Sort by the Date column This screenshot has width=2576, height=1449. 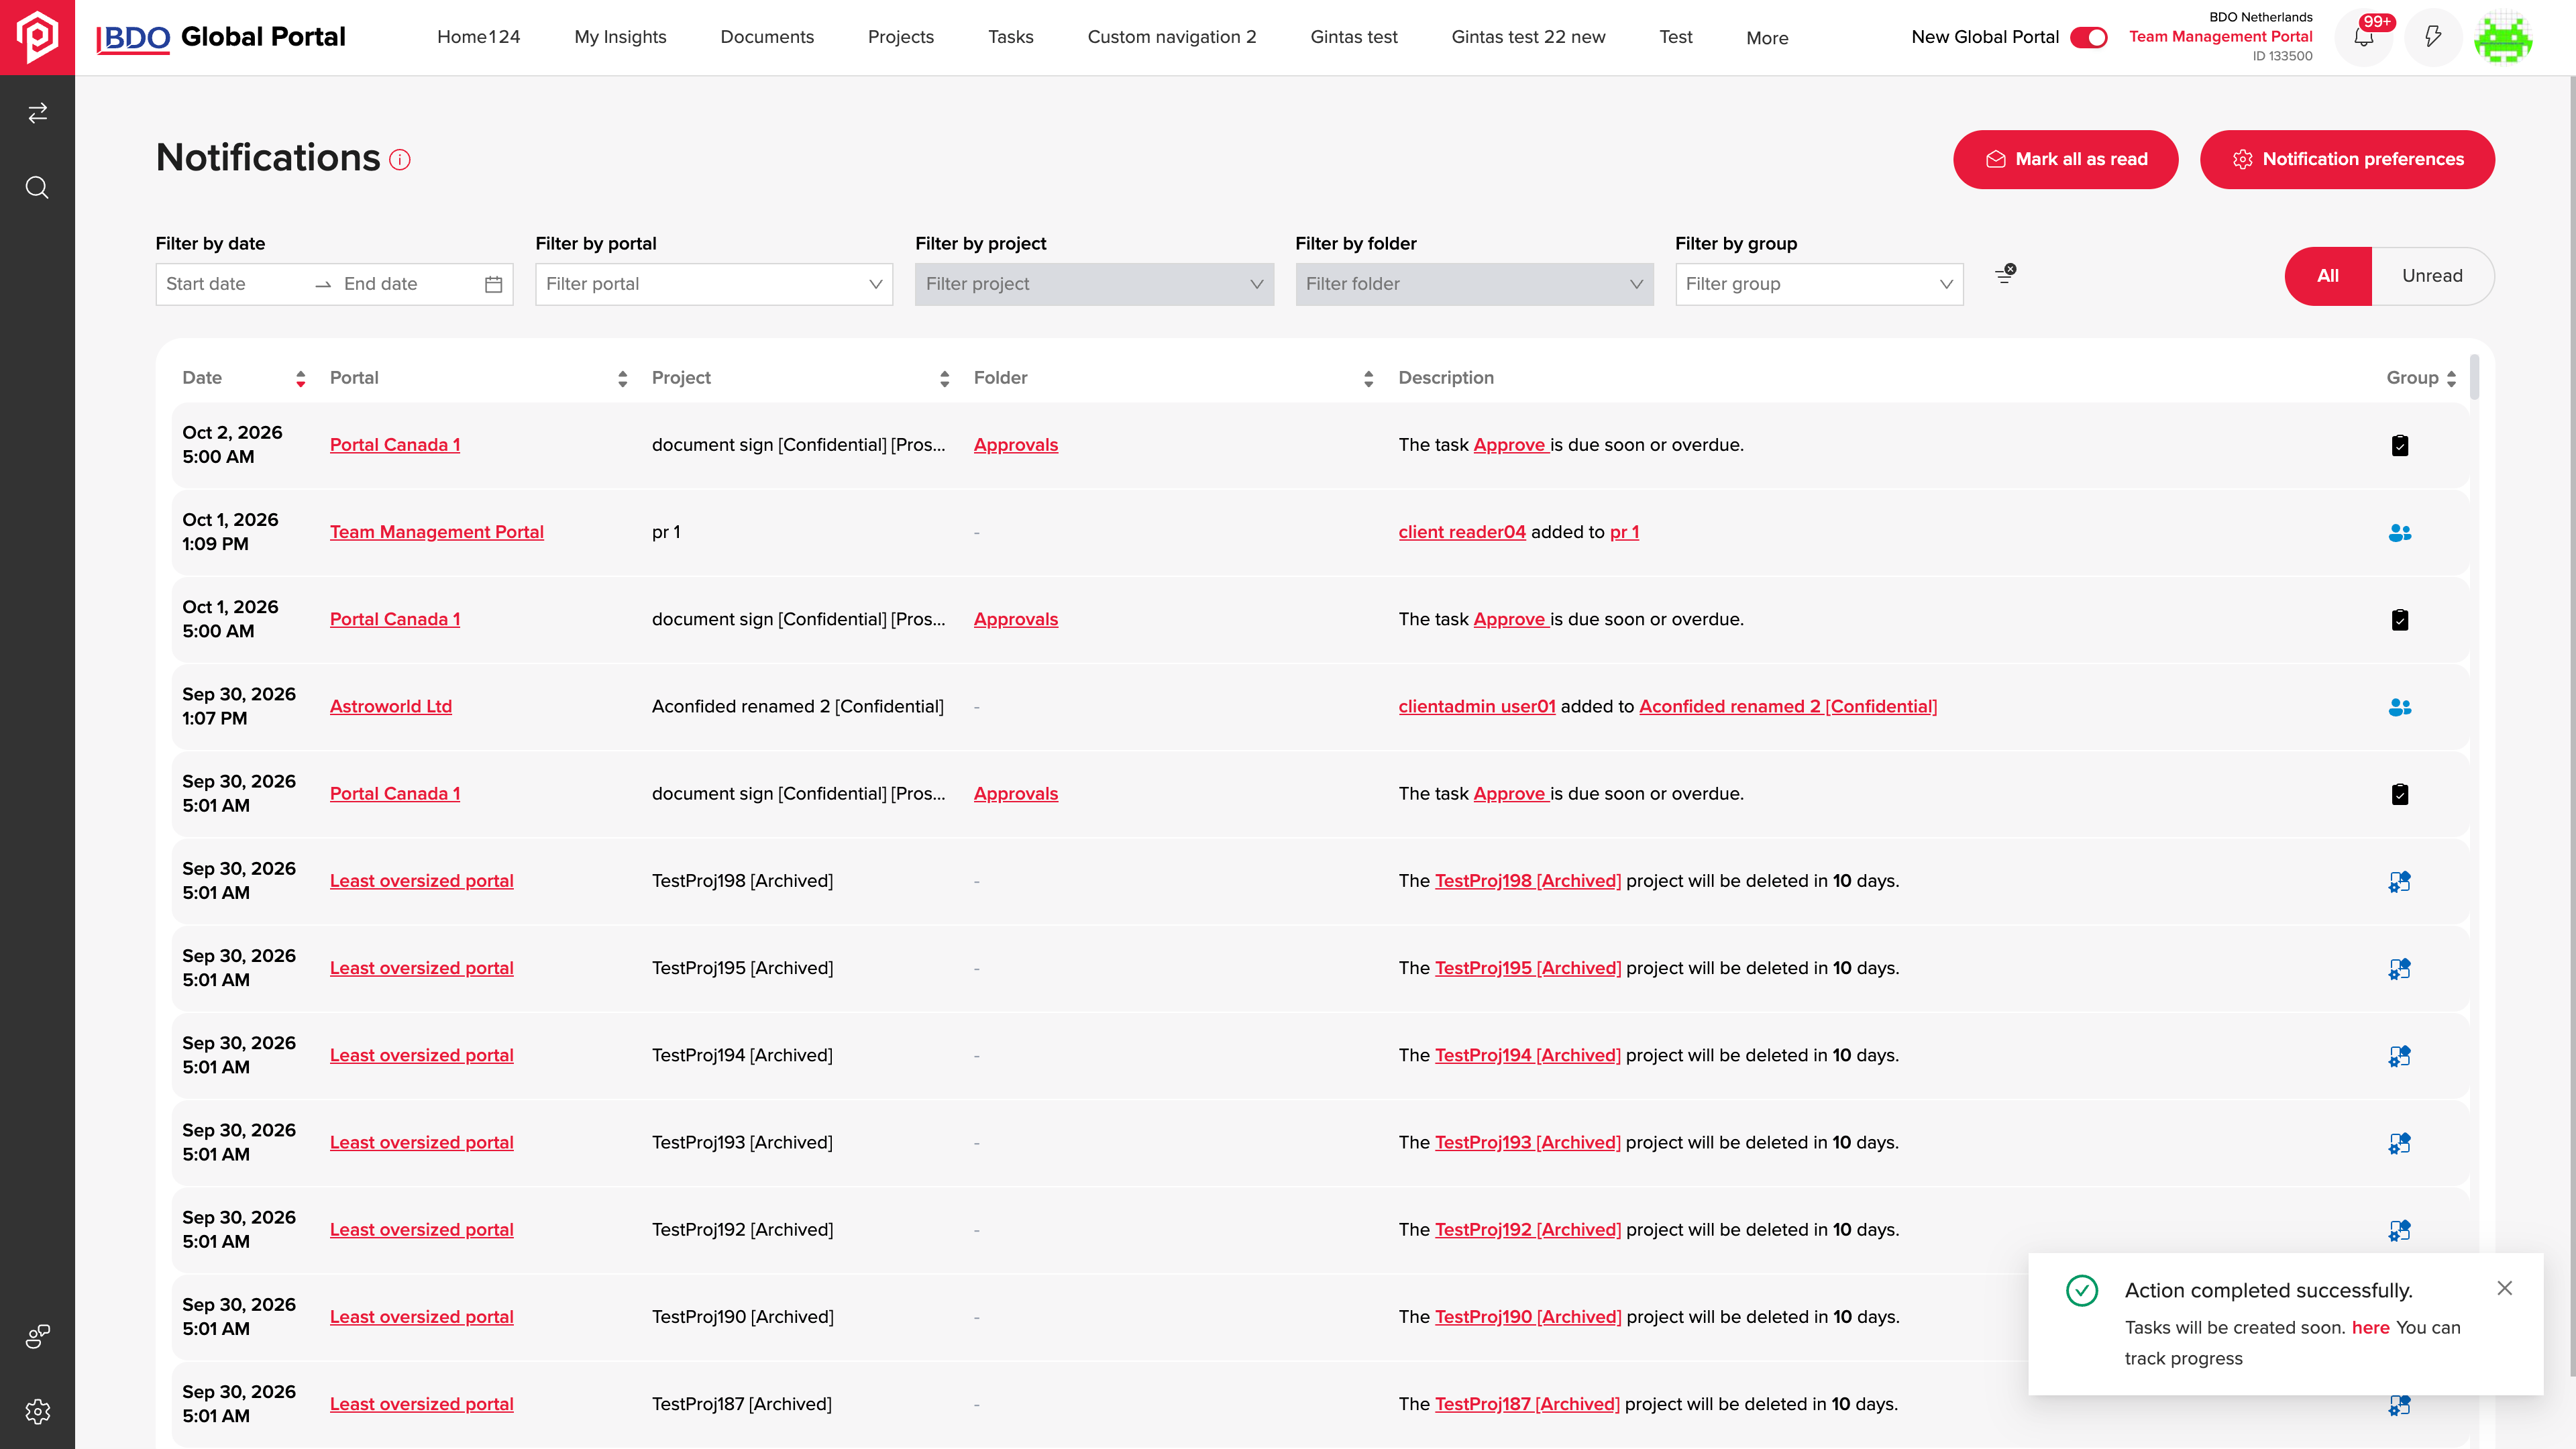coord(300,378)
